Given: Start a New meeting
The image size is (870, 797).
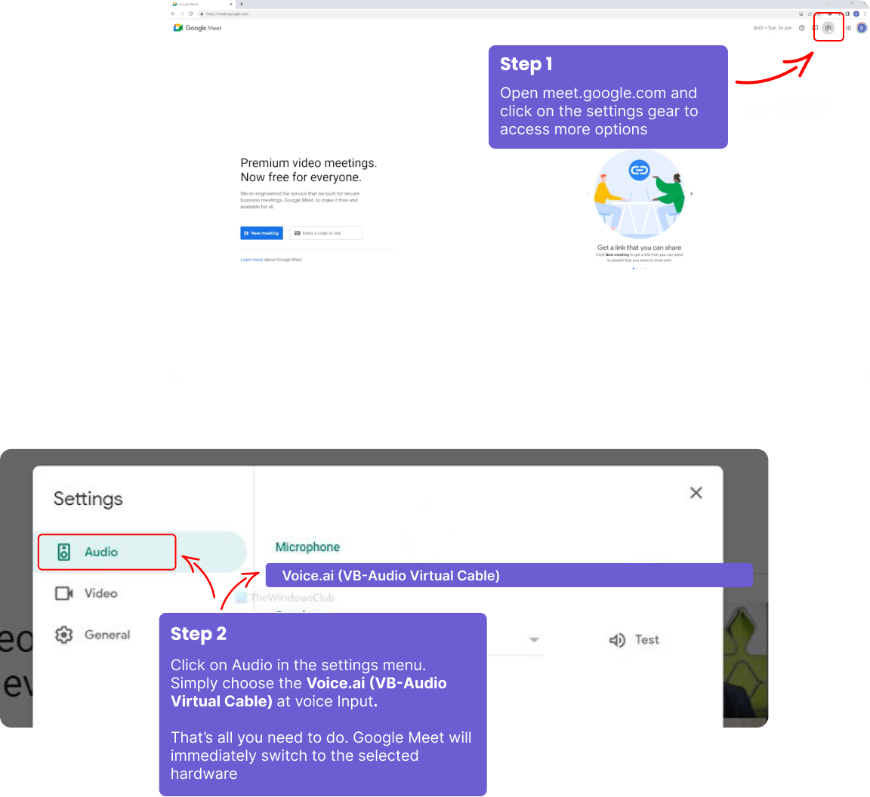Looking at the screenshot, I should pos(261,233).
